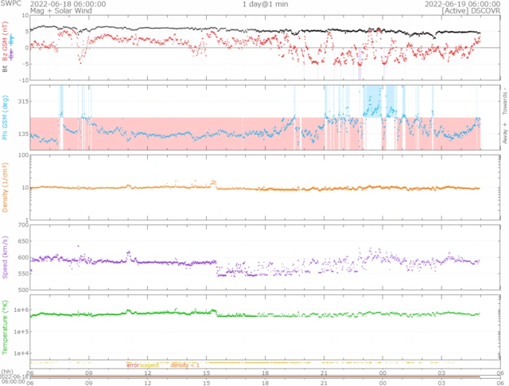Click the "Phi GSM (deg)" axis label

tap(5, 118)
